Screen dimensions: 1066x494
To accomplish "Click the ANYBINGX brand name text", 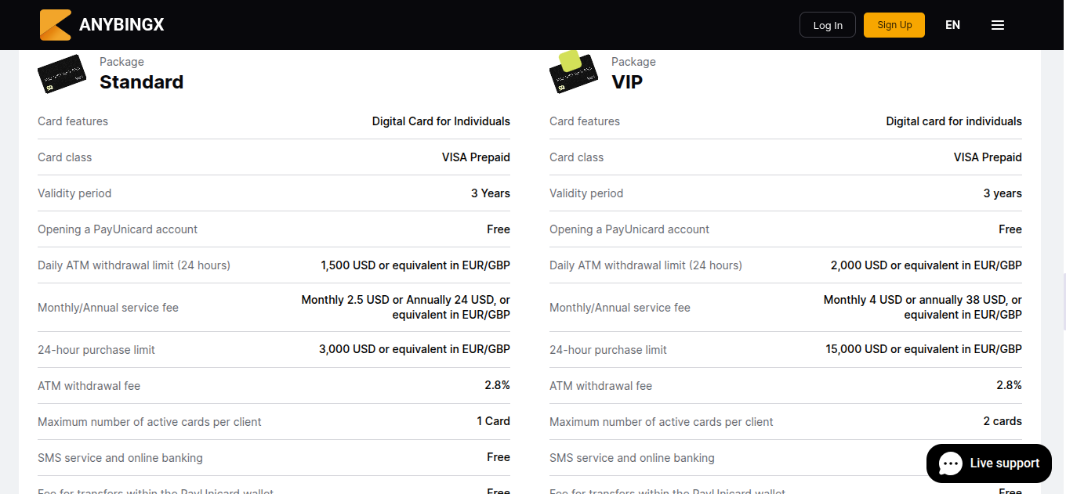I will tap(121, 25).
